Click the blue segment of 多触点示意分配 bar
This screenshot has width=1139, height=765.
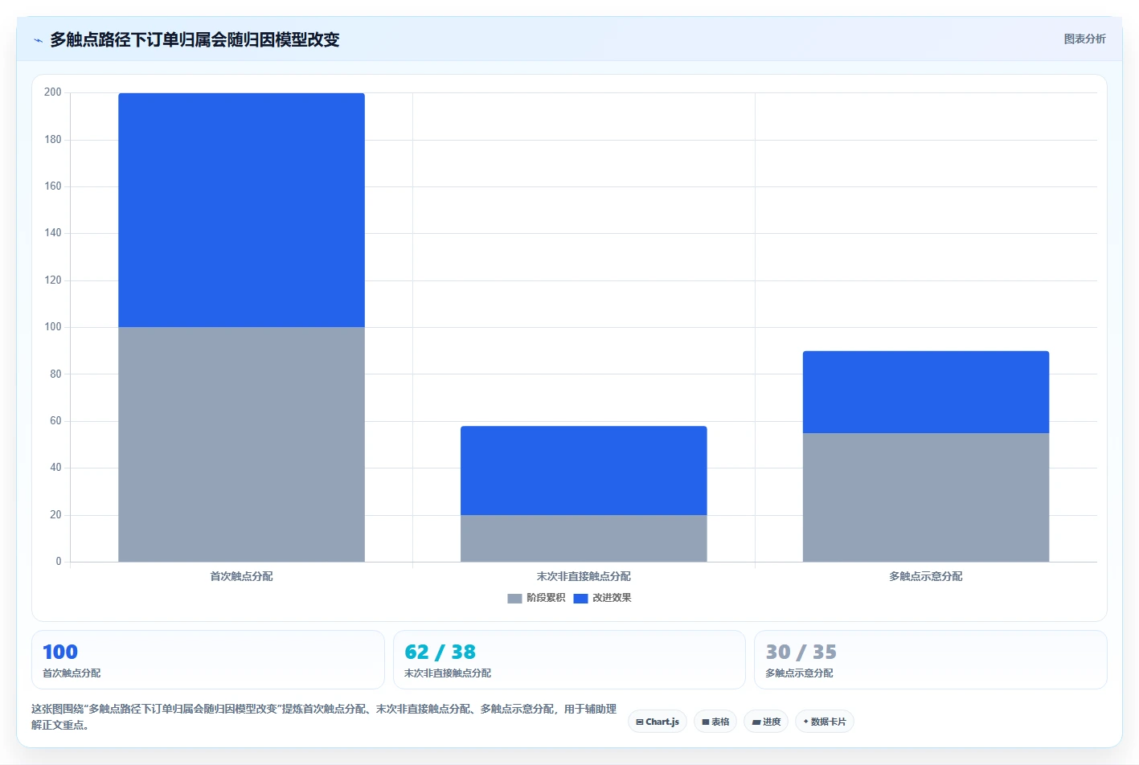coord(926,392)
